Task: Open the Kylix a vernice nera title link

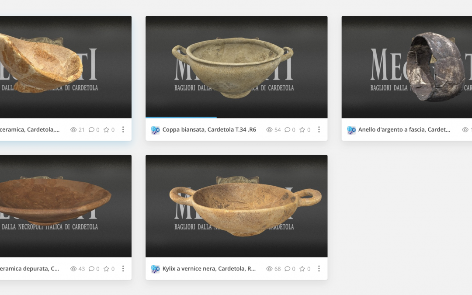Action: pos(209,269)
